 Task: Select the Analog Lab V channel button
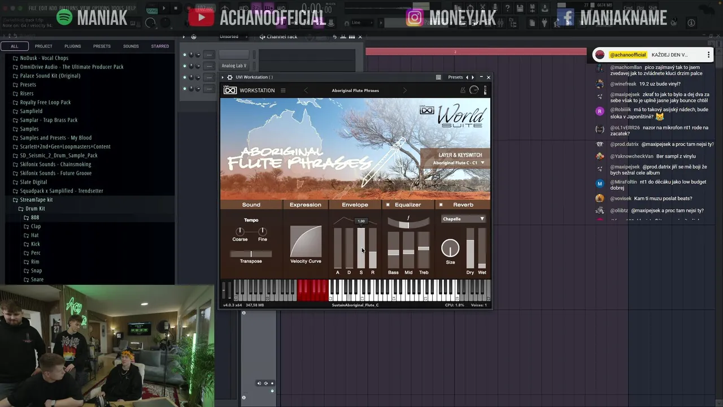(234, 66)
